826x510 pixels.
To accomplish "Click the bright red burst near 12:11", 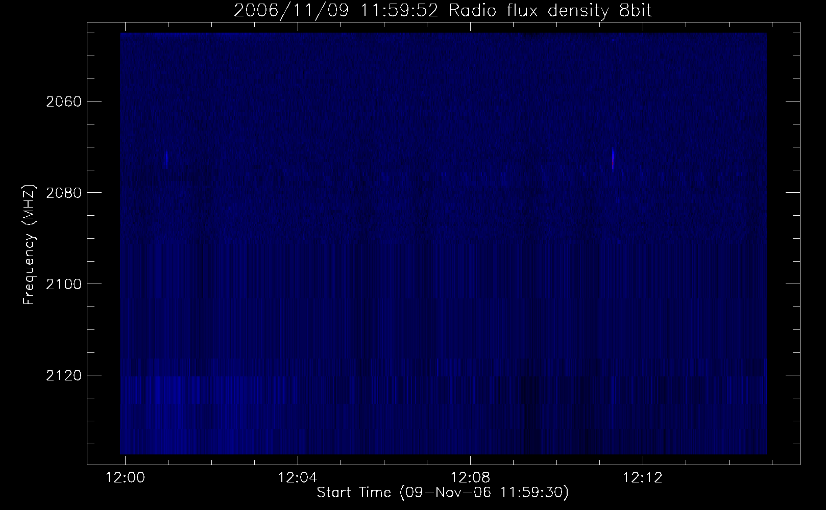I will click(x=613, y=159).
